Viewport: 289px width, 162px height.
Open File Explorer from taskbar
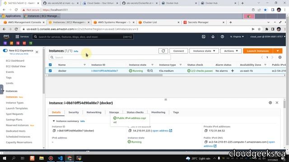click(x=41, y=158)
